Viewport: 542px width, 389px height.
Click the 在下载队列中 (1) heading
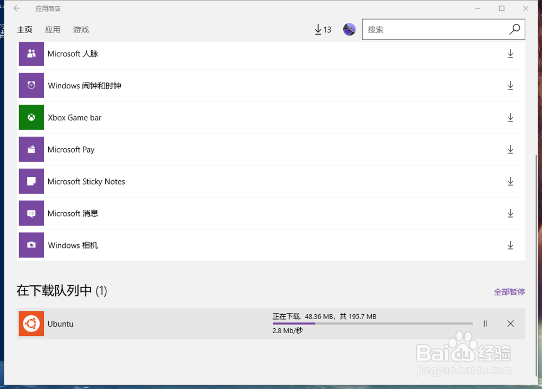click(62, 290)
